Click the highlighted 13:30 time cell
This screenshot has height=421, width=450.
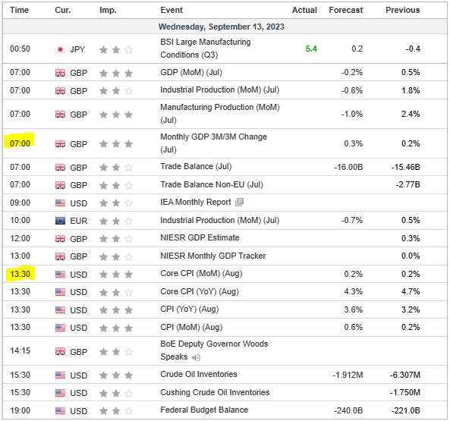pos(20,274)
